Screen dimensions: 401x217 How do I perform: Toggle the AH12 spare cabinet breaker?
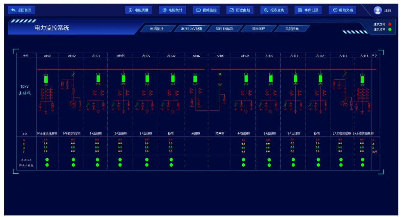coord(320,79)
